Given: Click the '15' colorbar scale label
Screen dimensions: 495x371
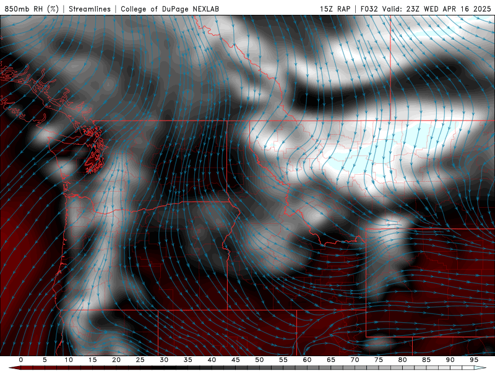Looking at the screenshot, I should [92, 360].
